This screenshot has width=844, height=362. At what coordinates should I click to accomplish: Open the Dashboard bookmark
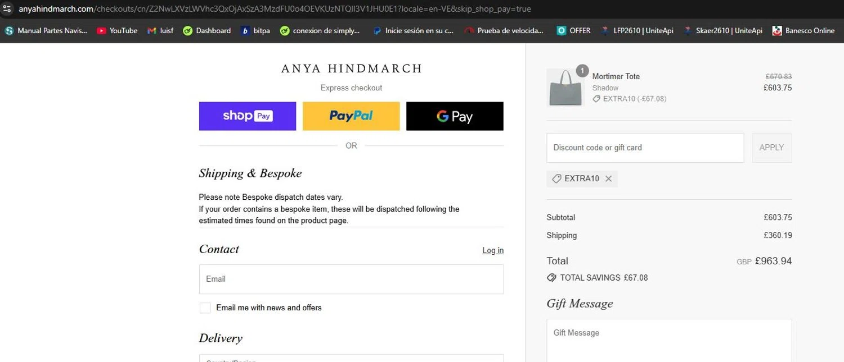[207, 31]
